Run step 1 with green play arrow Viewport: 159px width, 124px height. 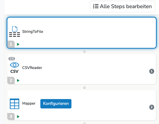18,44
